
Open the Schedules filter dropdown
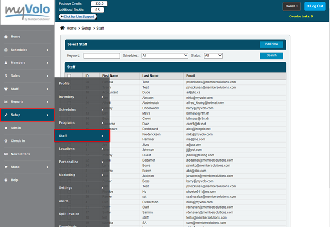(164, 55)
